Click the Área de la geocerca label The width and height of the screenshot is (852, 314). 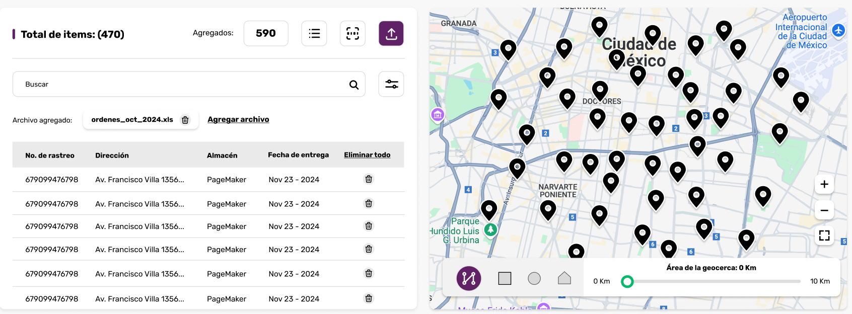711,268
